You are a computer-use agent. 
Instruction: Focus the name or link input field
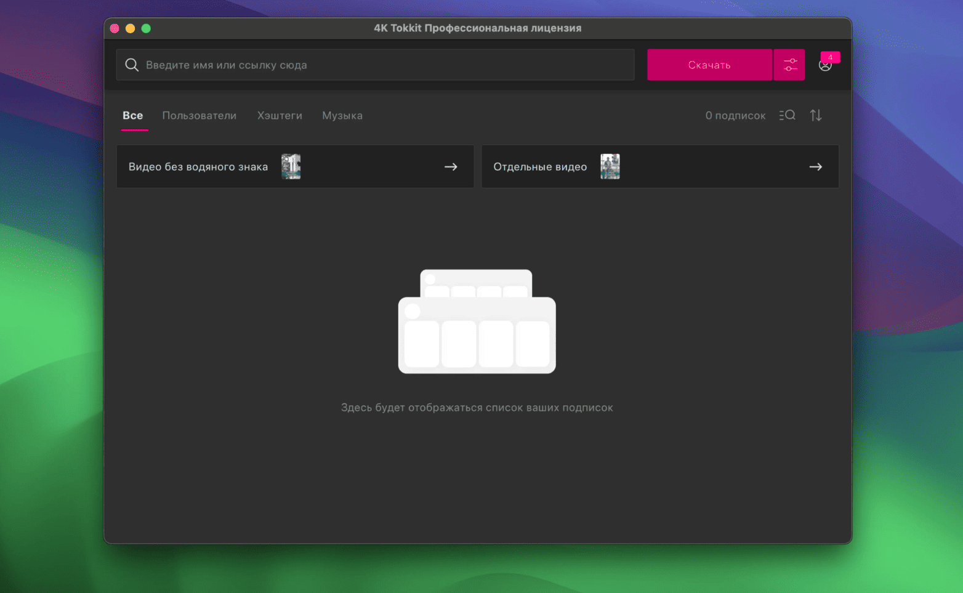coord(375,65)
